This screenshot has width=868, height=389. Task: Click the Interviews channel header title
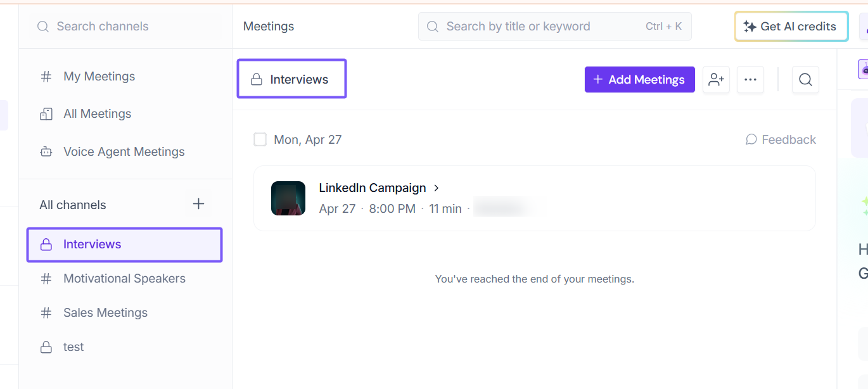click(299, 79)
